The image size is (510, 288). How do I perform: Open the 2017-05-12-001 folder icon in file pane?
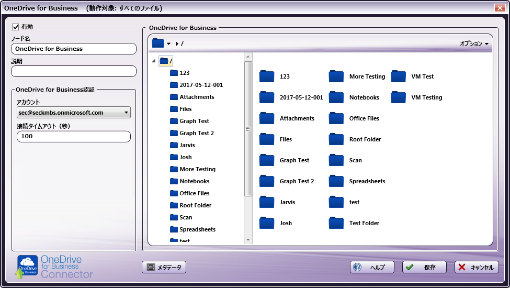click(x=267, y=97)
